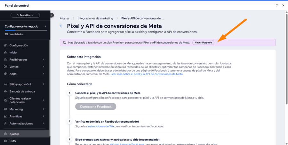The height and width of the screenshot is (145, 288).
Task: Click the Marketing megaphone icon
Action: [5, 109]
